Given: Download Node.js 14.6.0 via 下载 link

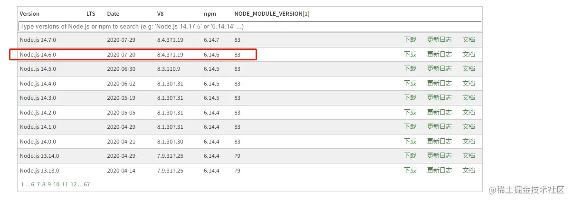Looking at the screenshot, I should pyautogui.click(x=410, y=55).
